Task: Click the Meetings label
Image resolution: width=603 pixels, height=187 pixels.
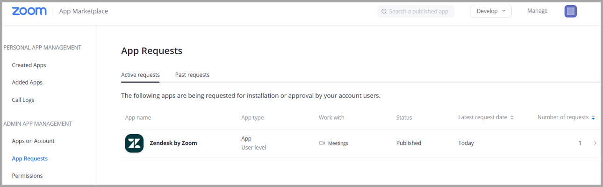Action: point(338,143)
